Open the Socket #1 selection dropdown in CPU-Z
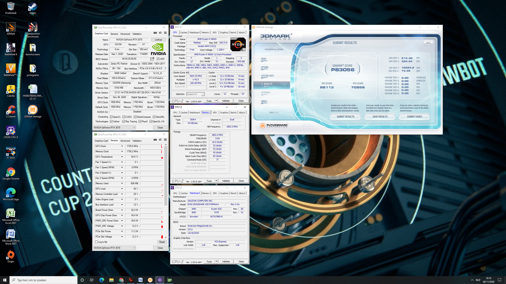This screenshot has width=506, height=284. coord(196,94)
